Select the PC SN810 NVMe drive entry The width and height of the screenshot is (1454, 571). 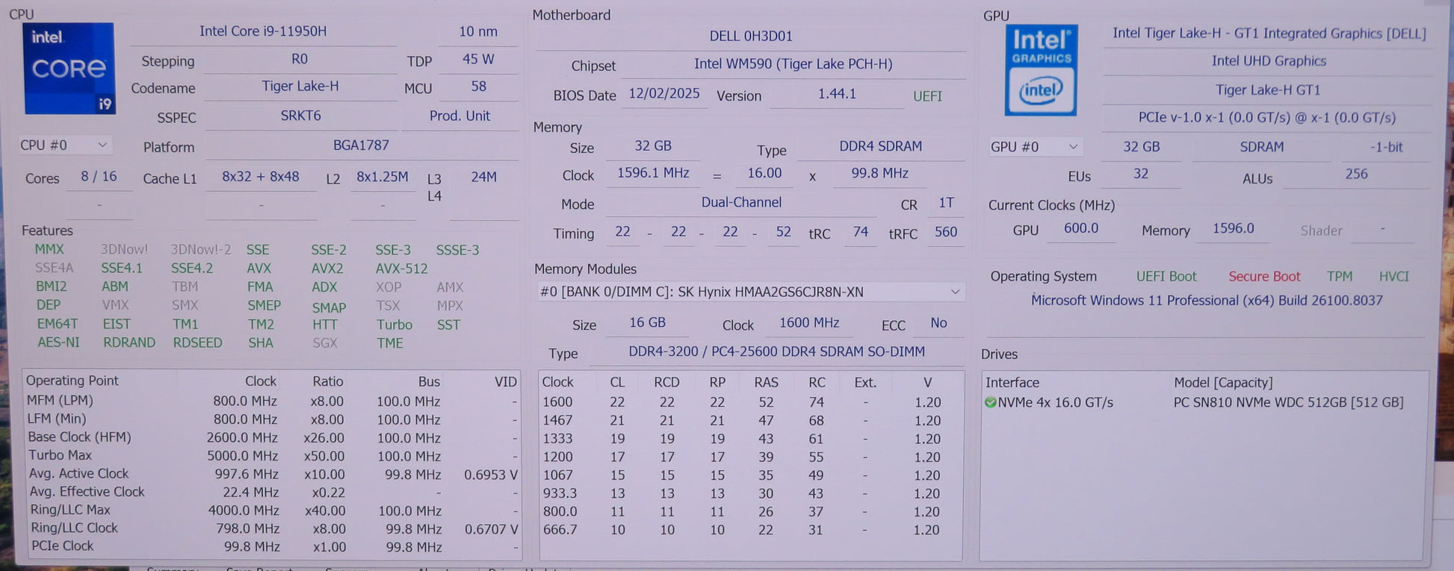pos(1287,402)
